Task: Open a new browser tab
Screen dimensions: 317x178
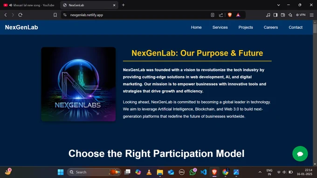Action: coord(124,5)
